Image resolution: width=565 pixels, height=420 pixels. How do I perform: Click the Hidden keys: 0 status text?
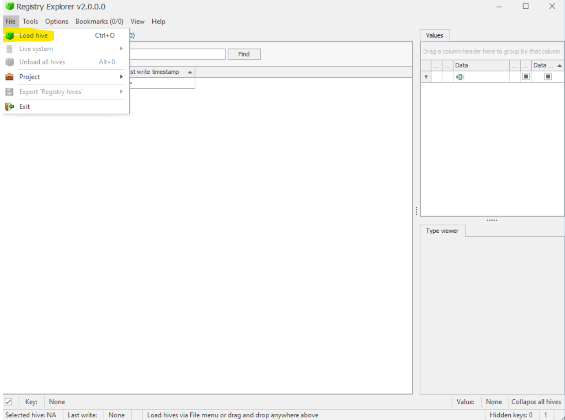[x=511, y=415]
